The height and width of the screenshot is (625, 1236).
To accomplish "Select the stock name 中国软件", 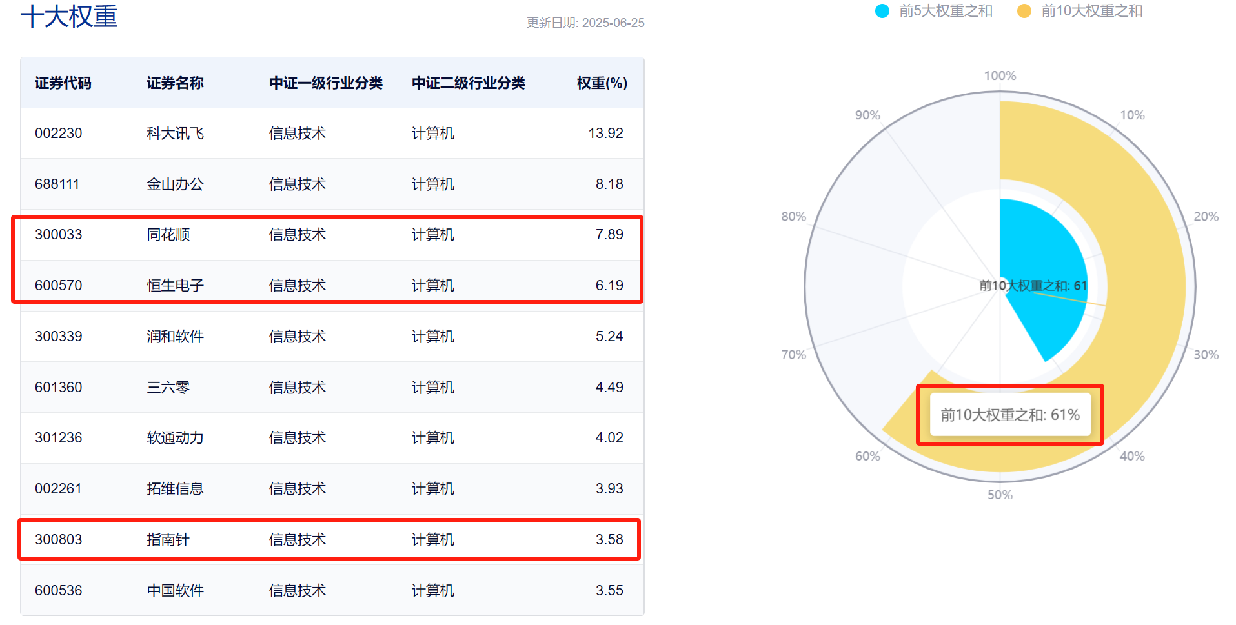I will (x=175, y=591).
